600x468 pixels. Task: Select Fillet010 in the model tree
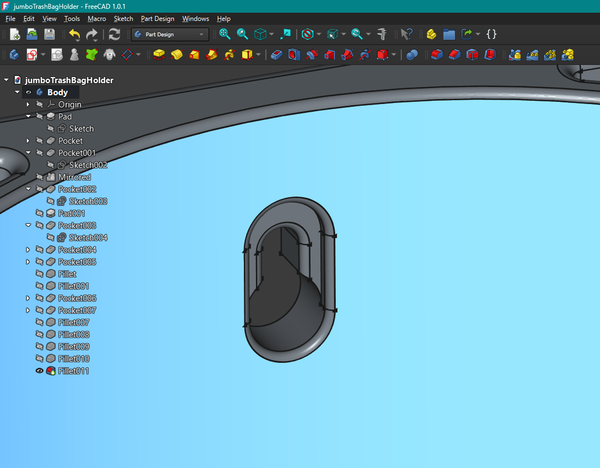pos(73,358)
